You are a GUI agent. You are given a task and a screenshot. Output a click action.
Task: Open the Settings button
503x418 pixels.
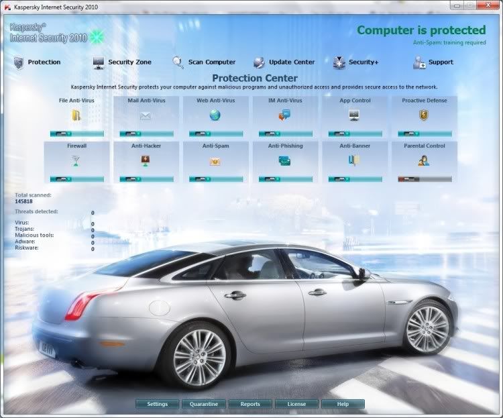click(x=157, y=404)
